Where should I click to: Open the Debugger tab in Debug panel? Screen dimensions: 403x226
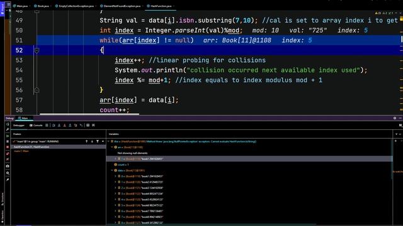pyautogui.click(x=19, y=126)
